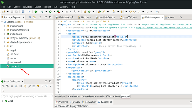Switch to Dependencies POM tab
The width and height of the screenshot is (192, 108).
click(x=73, y=97)
